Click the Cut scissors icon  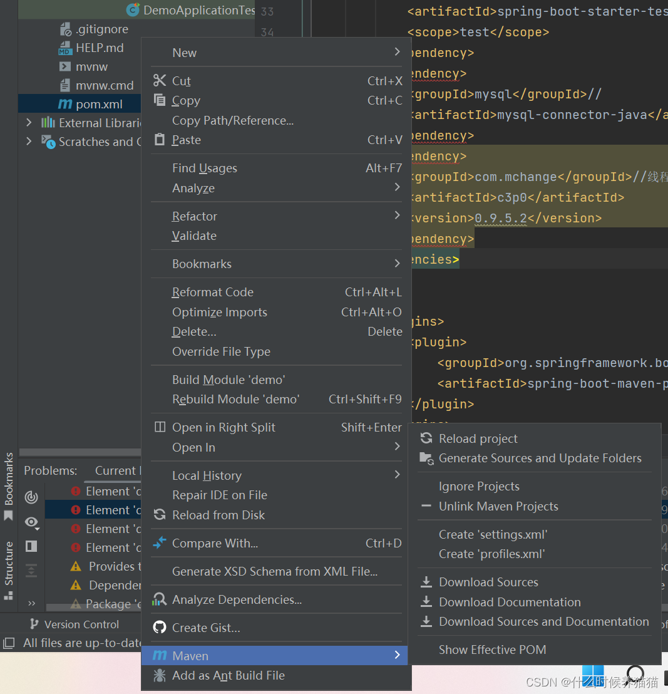(x=160, y=81)
